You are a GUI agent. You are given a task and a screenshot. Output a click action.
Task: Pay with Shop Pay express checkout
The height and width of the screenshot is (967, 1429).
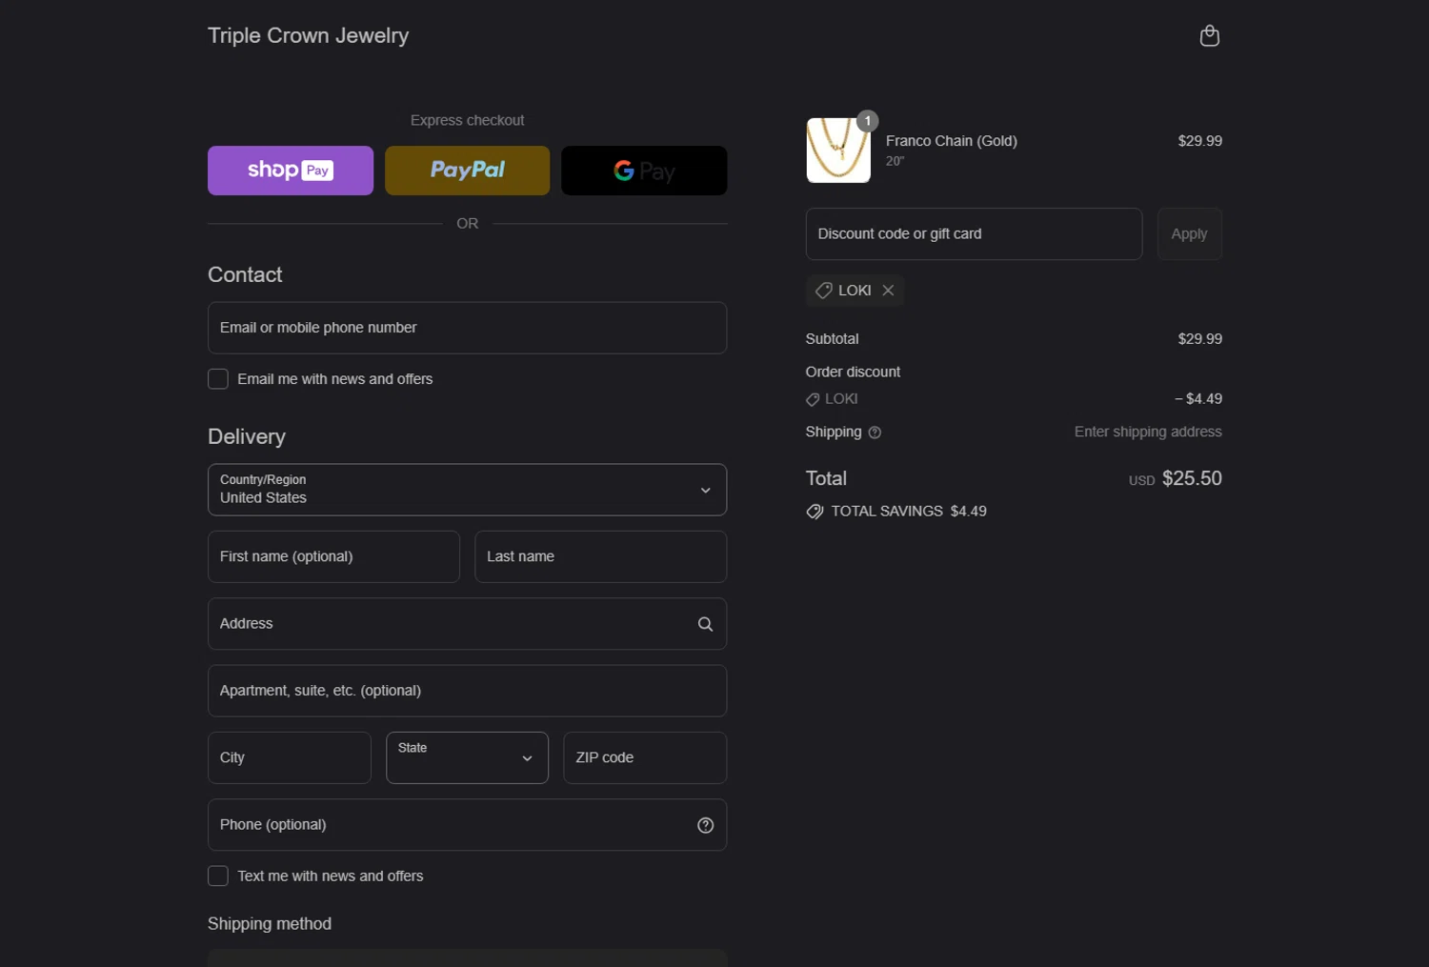point(291,171)
